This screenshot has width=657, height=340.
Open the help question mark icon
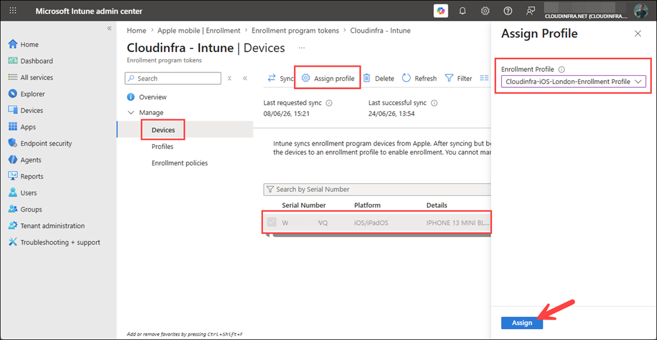(x=508, y=12)
